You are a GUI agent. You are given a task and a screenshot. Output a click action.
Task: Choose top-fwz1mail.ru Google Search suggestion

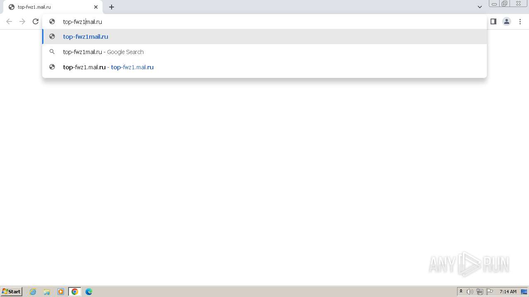click(x=264, y=52)
